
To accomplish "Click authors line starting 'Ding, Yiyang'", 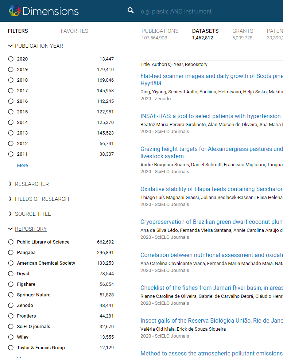I will pyautogui.click(x=212, y=92).
